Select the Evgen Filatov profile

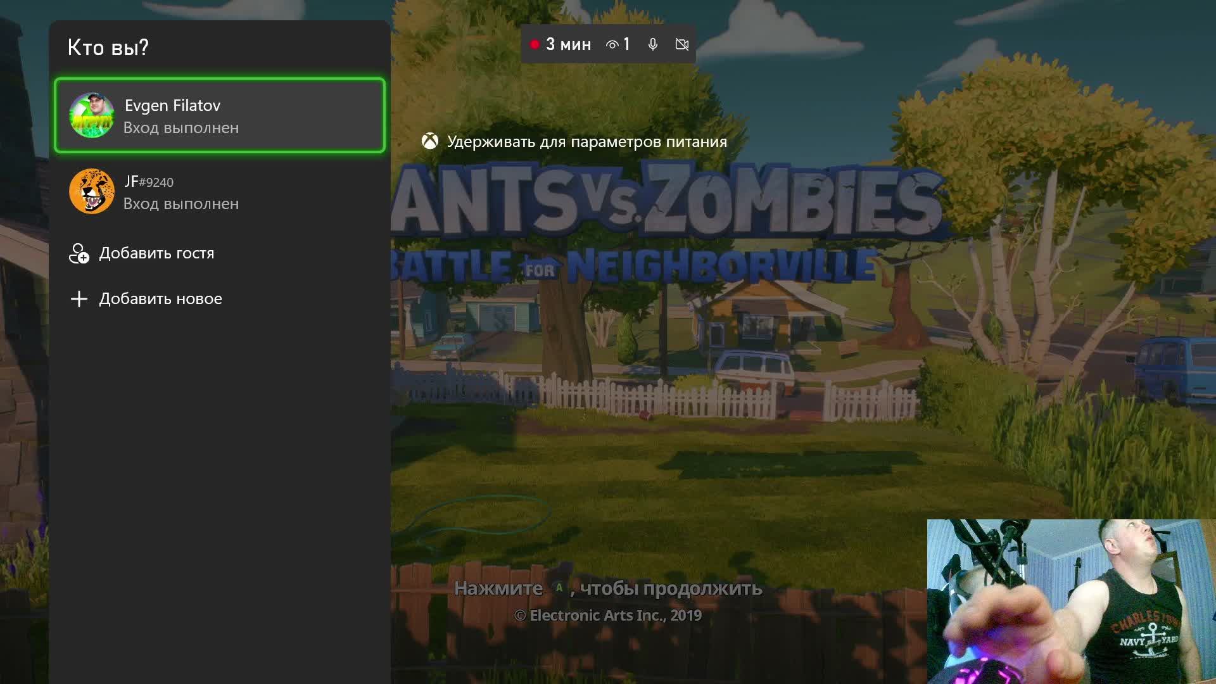tap(220, 115)
